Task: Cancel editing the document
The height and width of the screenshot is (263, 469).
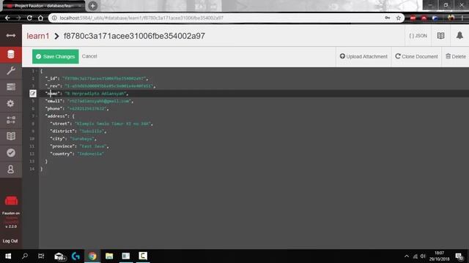Action: pos(89,56)
